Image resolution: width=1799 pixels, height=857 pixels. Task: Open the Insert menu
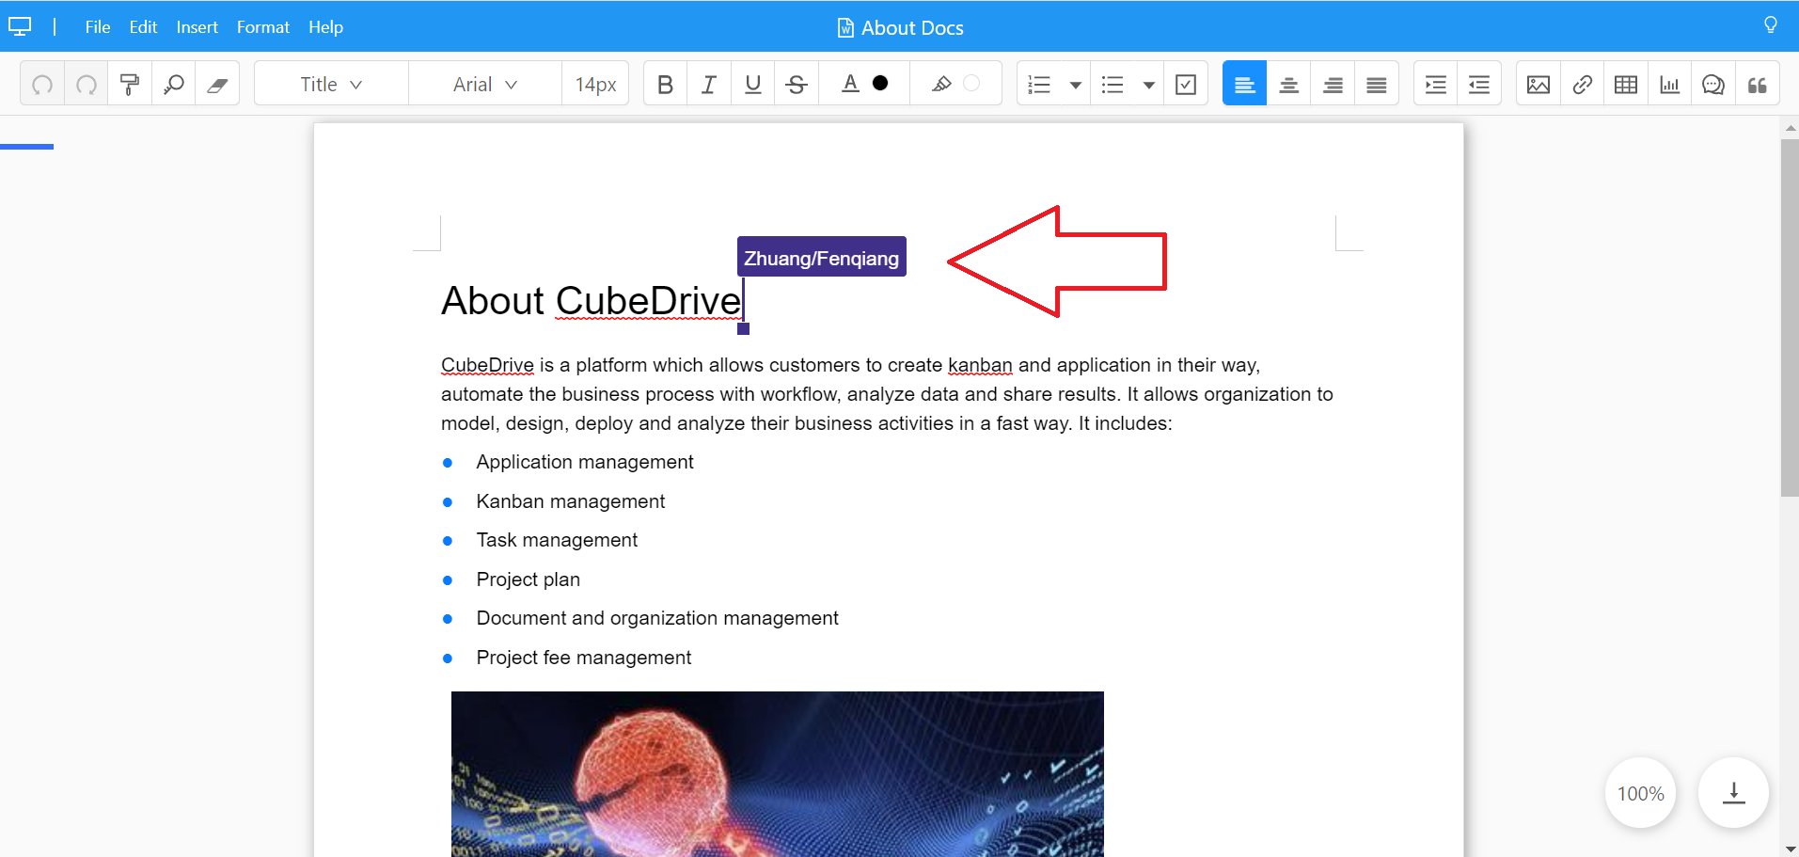[197, 27]
